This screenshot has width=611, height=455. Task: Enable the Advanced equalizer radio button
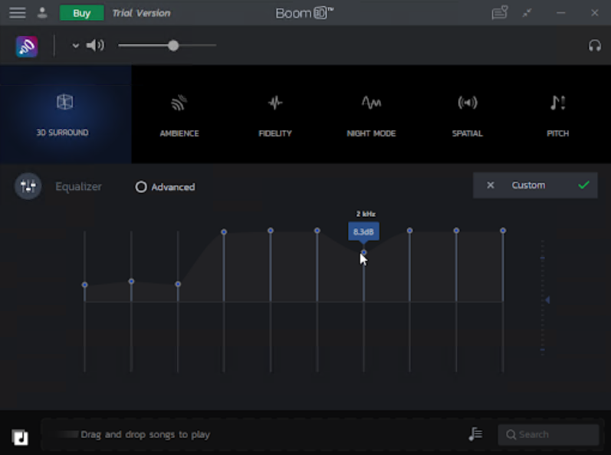tap(141, 187)
